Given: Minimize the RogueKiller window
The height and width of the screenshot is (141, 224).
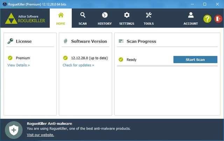Looking at the screenshot, I should [192, 4].
